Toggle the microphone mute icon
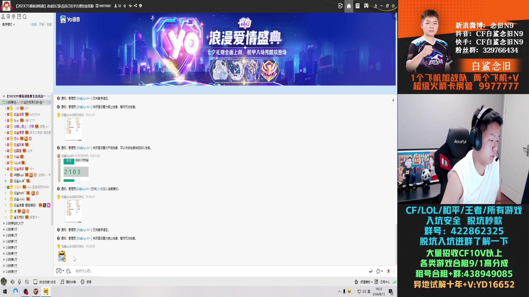This screenshot has height=297, width=529. click(19, 282)
